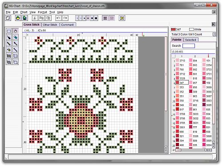Screen dimensions: 222x166
Task: Select the largest stitch size button
Action: (96, 18)
